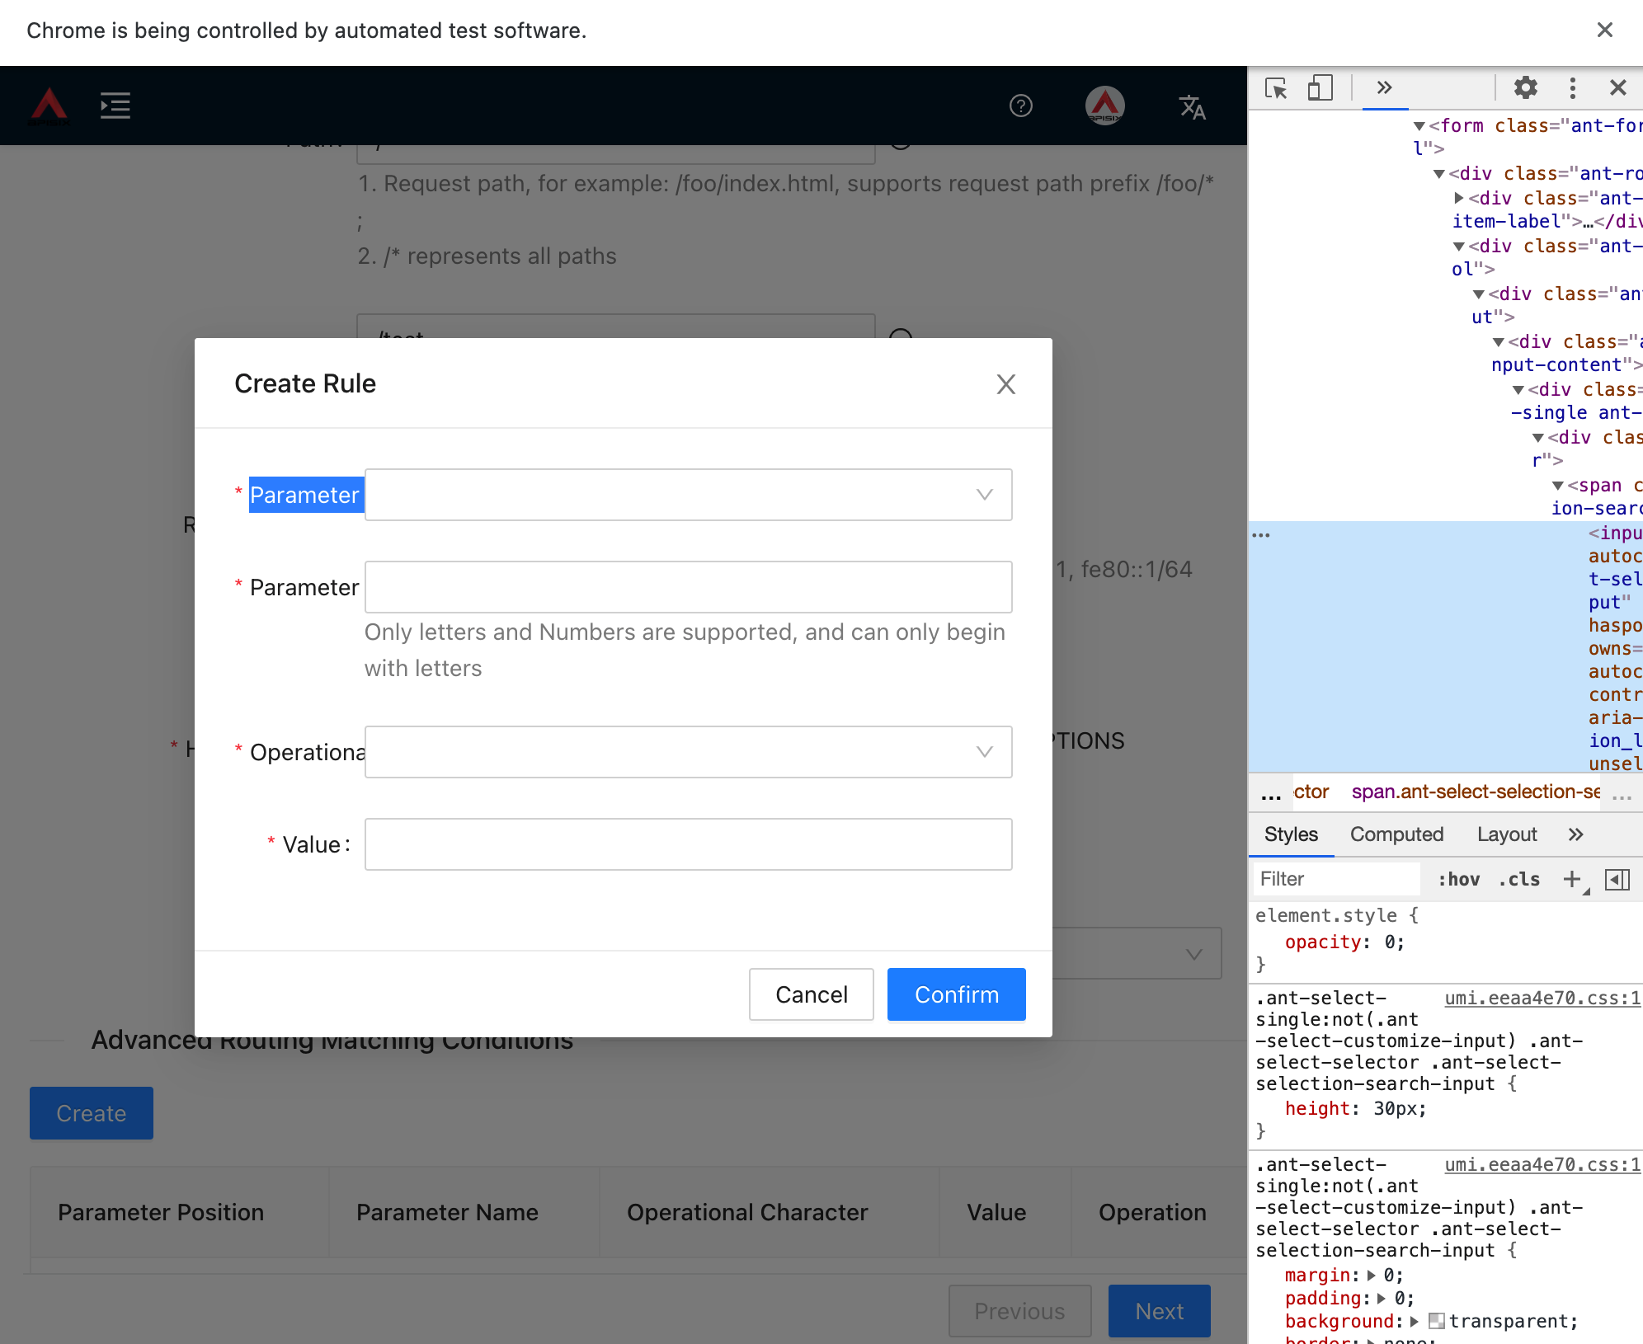Open DevTools three-dot customize menu
This screenshot has height=1344, width=1643.
coord(1572,87)
